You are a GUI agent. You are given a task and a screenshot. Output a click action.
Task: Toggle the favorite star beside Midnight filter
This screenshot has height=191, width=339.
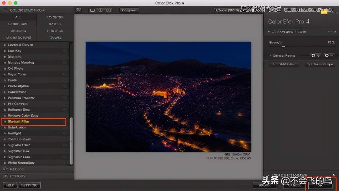tap(5, 57)
